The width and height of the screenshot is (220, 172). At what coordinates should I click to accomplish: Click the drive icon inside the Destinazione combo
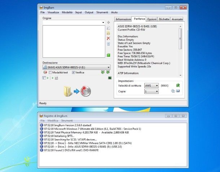[45, 67]
